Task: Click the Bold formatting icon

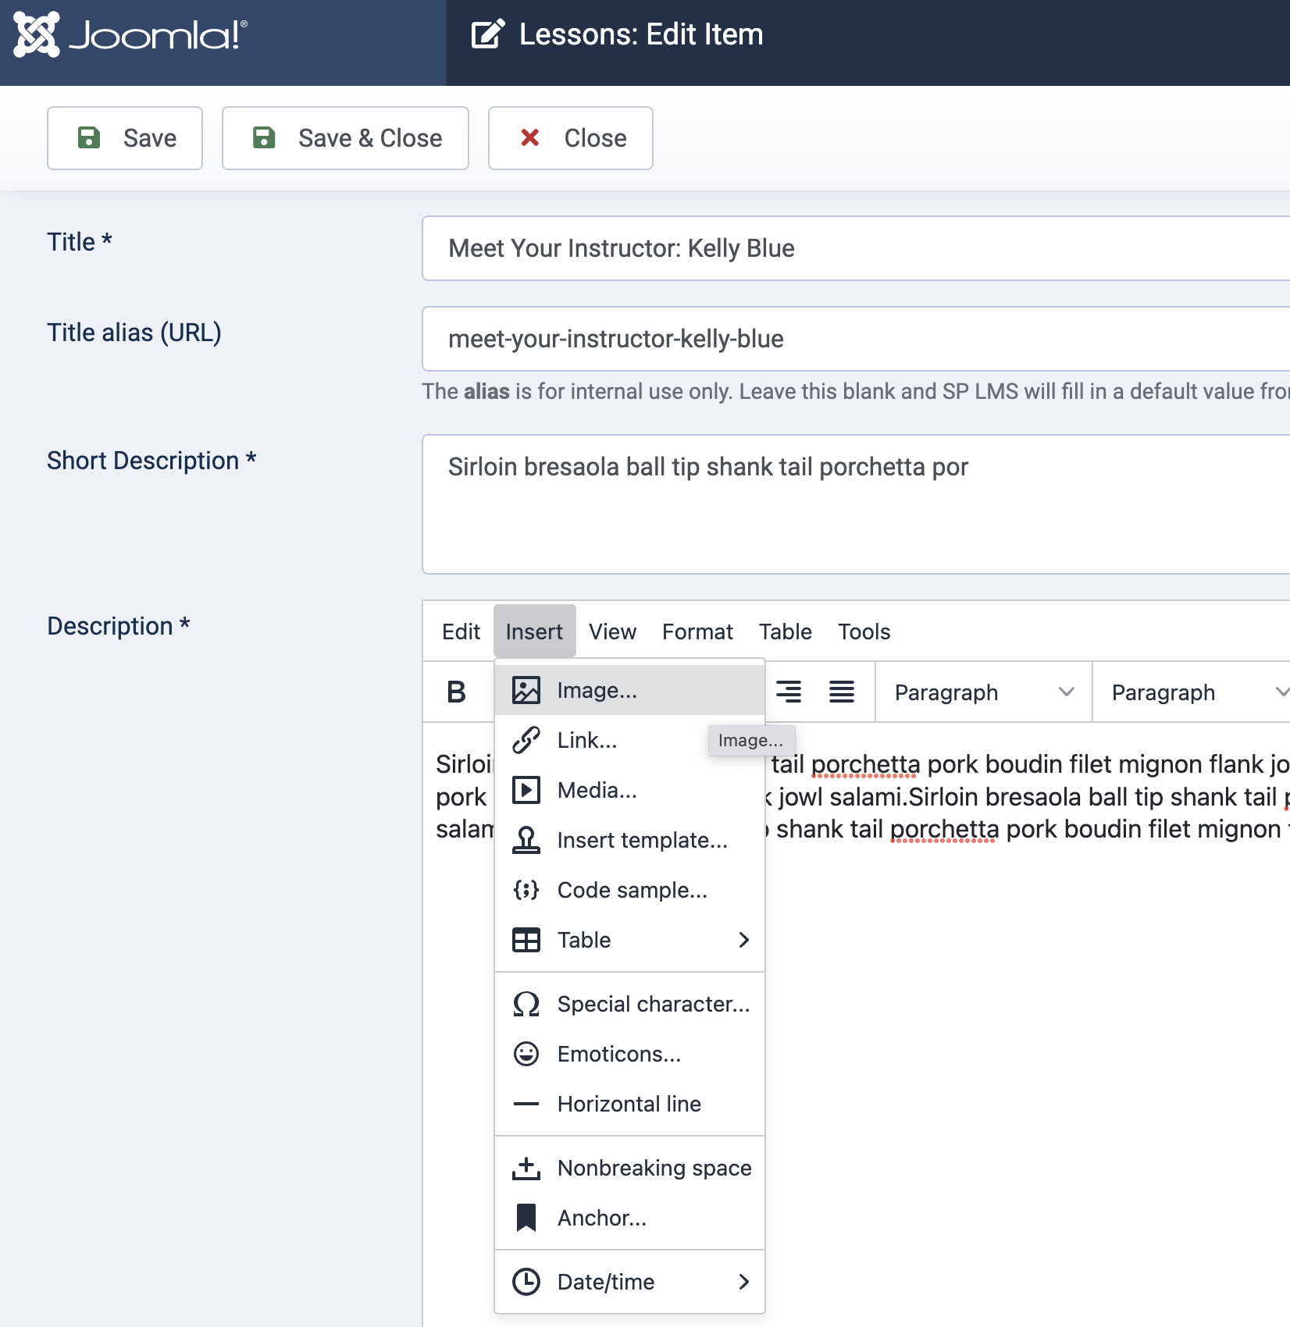Action: pos(457,692)
